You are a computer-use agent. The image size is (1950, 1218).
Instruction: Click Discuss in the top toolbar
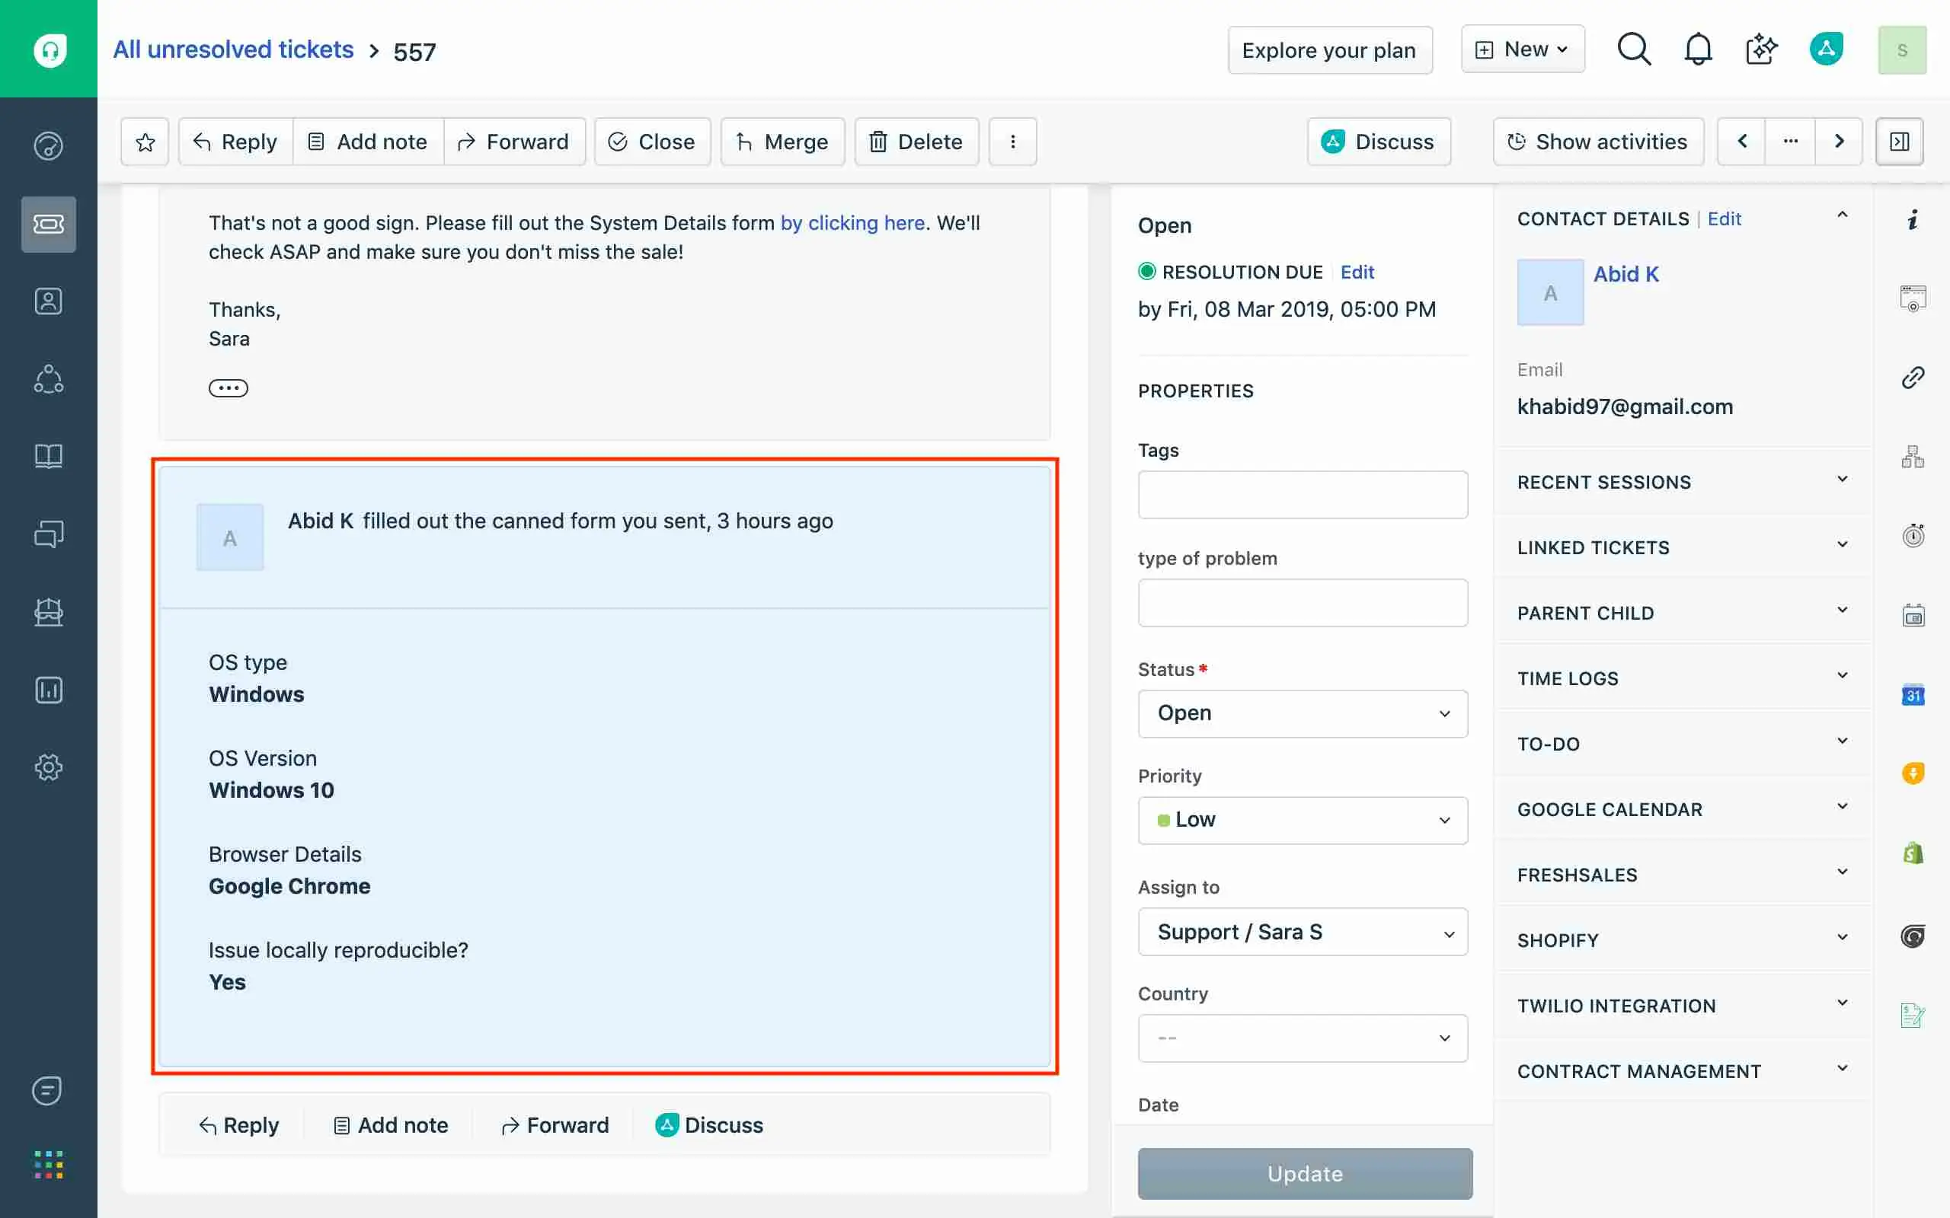coord(1379,142)
